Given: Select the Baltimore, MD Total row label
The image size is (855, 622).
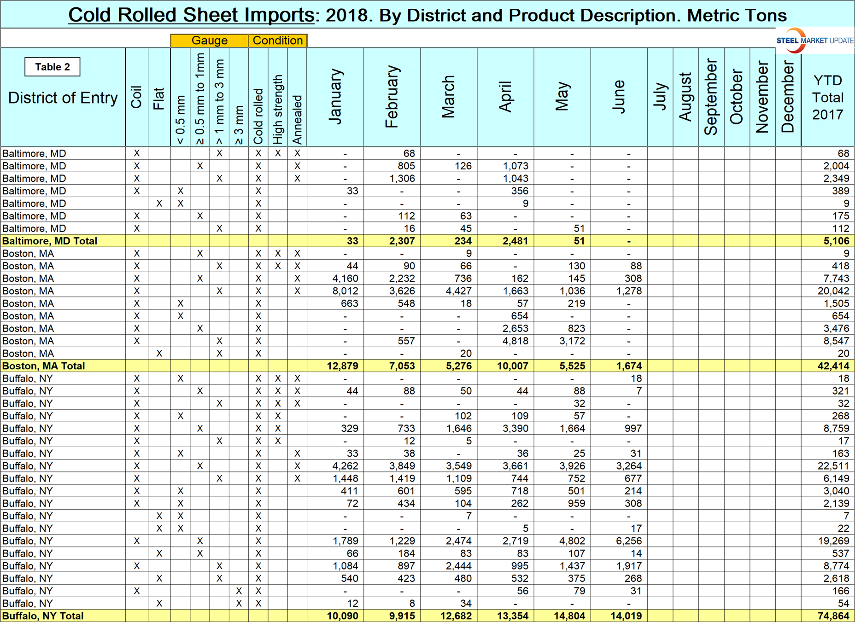Looking at the screenshot, I should pyautogui.click(x=50, y=241).
